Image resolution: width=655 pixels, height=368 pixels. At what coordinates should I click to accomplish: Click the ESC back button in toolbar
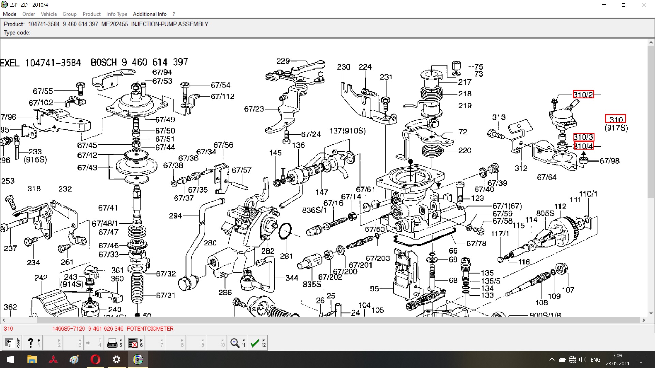coord(12,343)
